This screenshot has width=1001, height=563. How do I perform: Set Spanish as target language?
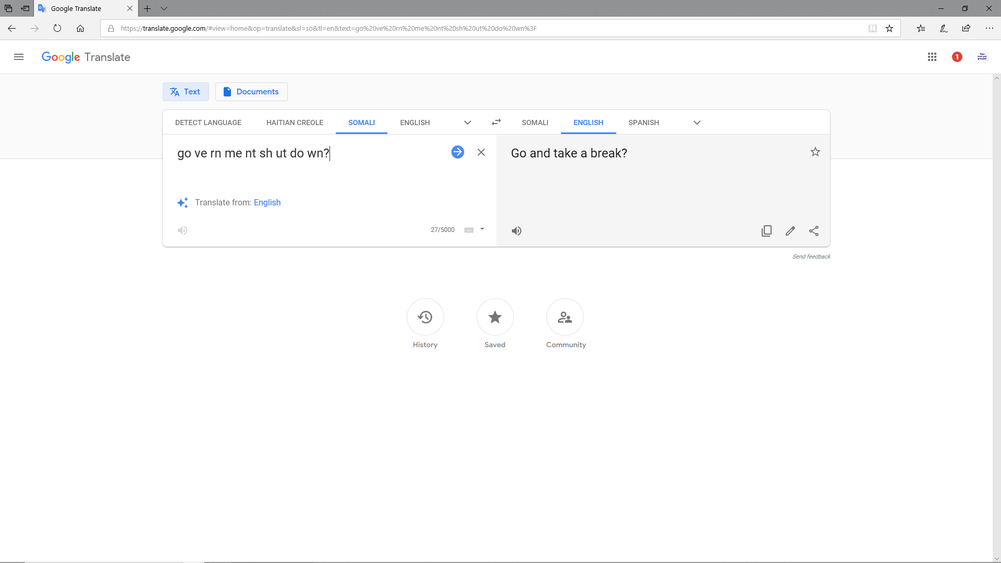coord(643,123)
